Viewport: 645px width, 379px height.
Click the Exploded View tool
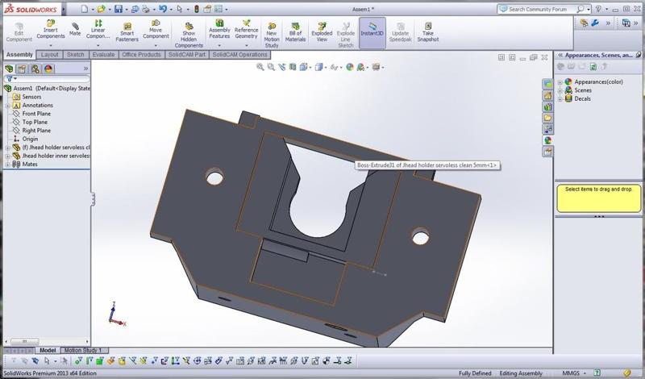pos(322,32)
